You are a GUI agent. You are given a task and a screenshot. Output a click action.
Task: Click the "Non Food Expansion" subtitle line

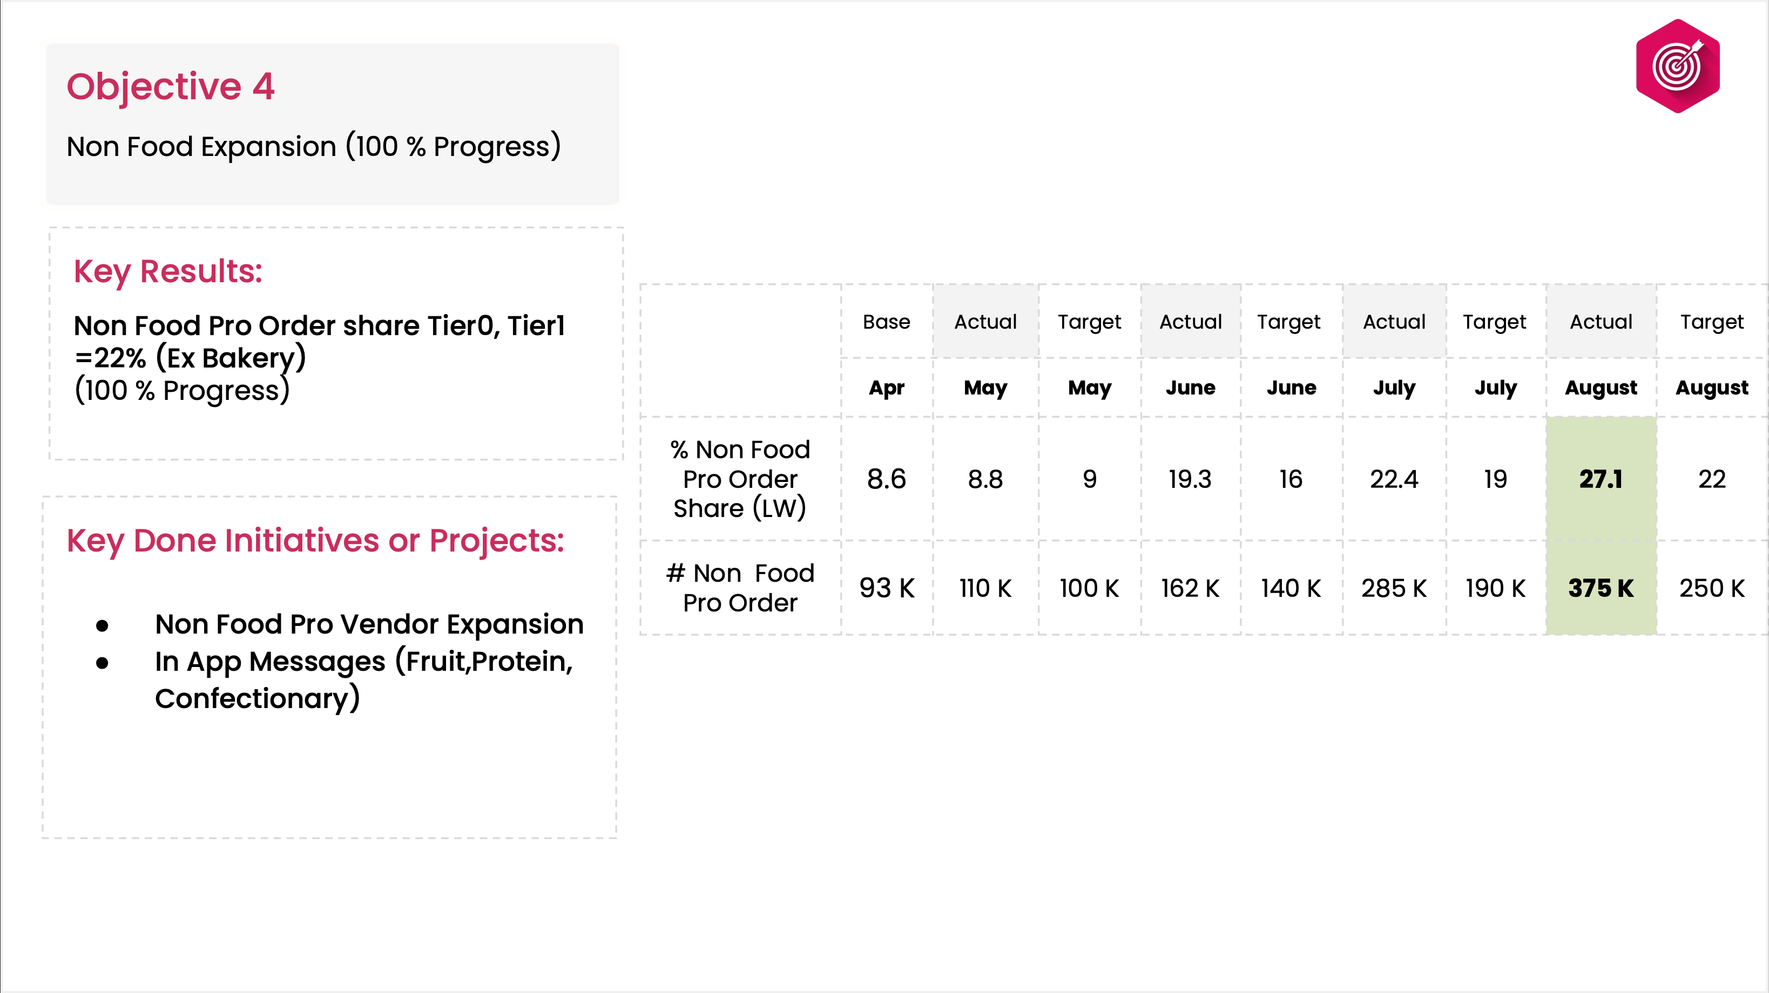[313, 147]
